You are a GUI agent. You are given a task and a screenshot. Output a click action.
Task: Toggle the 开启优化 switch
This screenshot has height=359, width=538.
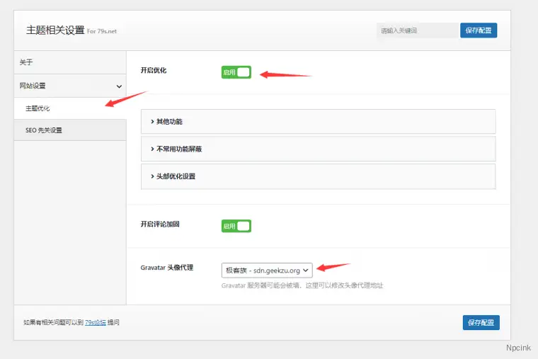236,72
